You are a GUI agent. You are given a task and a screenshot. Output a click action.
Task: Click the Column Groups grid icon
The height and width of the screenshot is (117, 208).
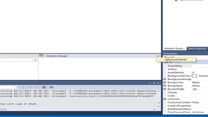41,56
